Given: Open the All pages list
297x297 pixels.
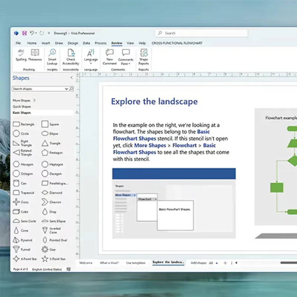Looking at the screenshot, I should coord(213,263).
